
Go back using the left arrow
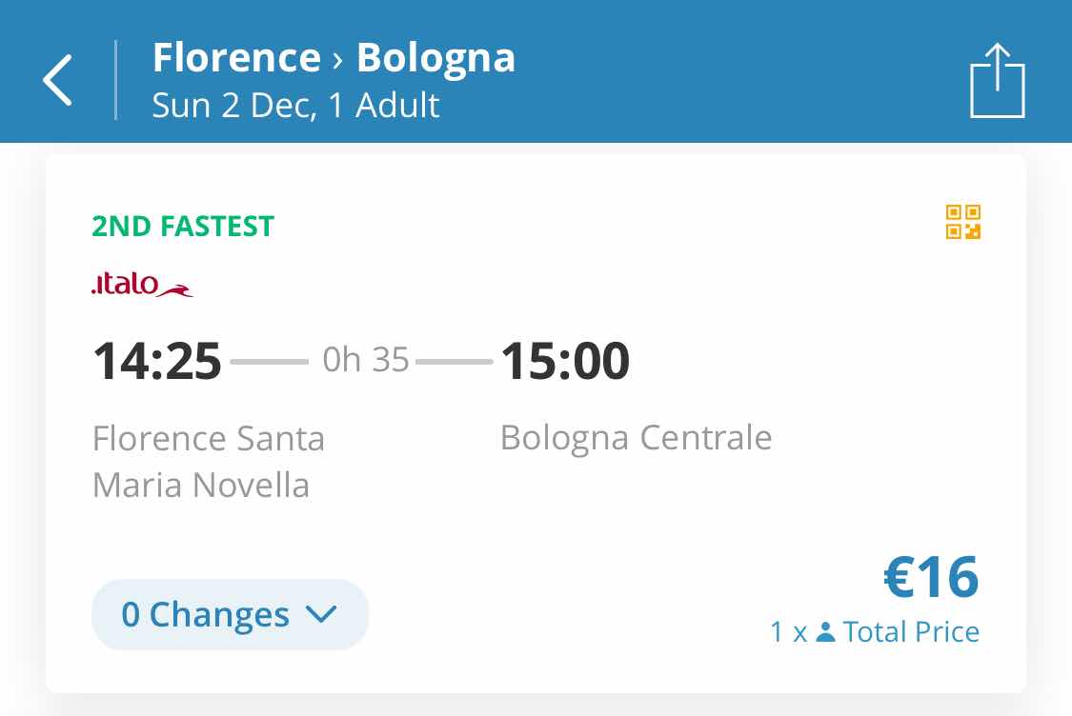[57, 80]
